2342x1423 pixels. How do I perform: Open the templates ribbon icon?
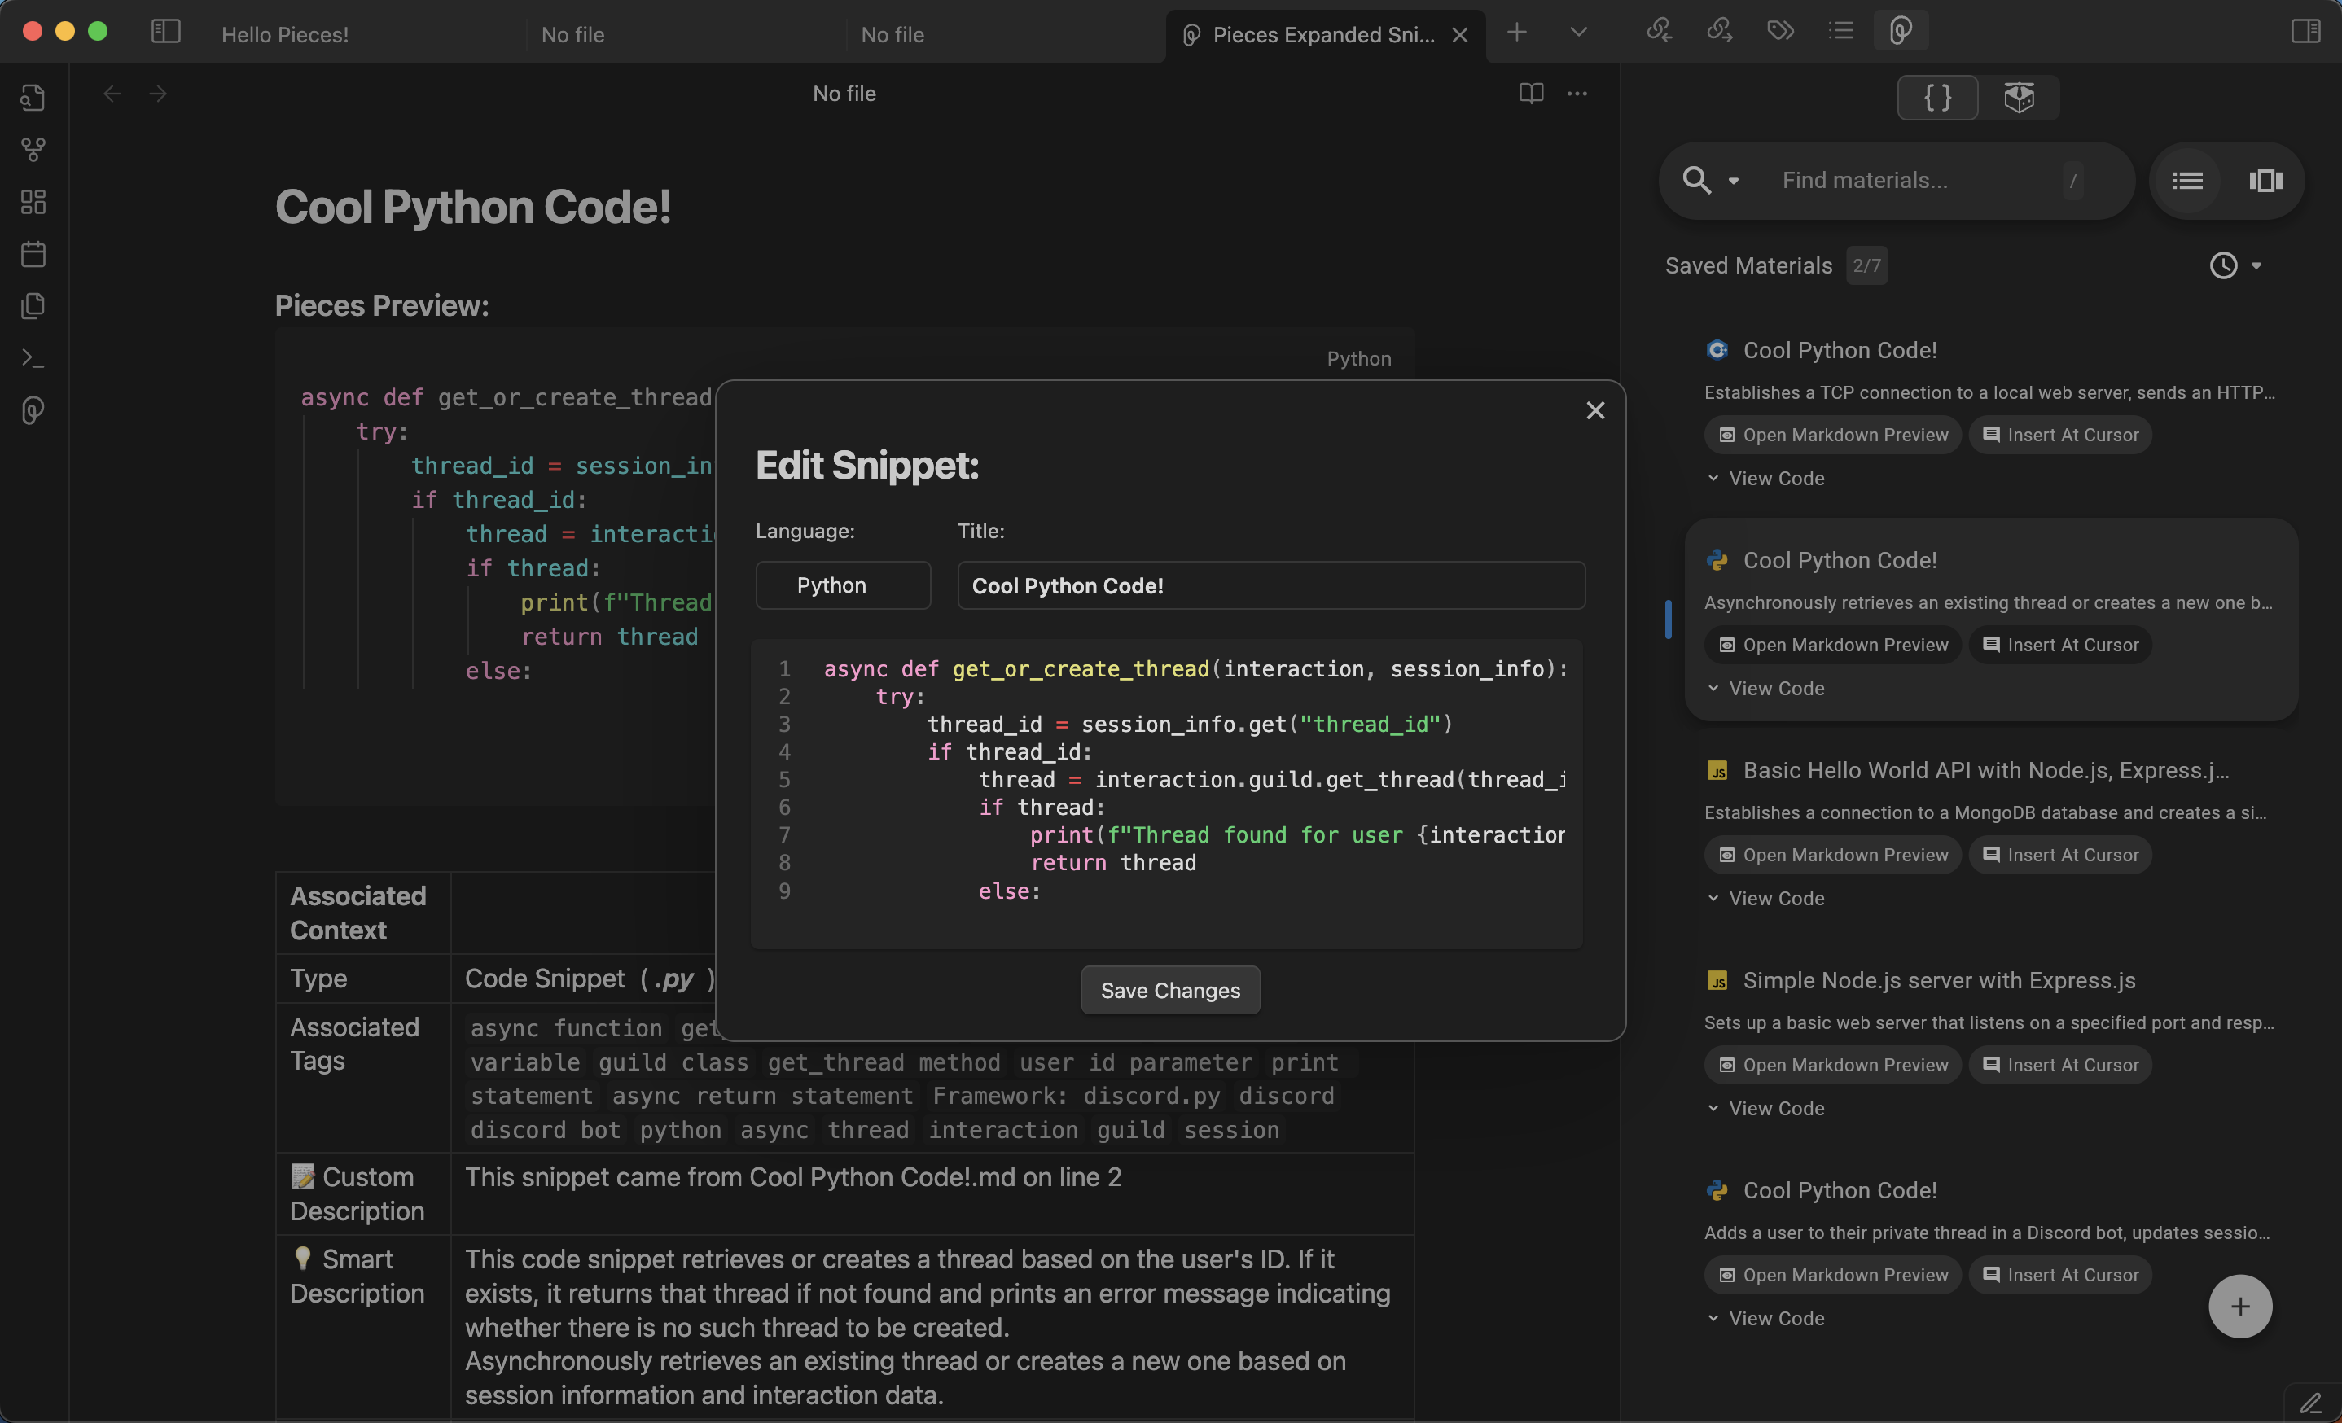tap(33, 306)
